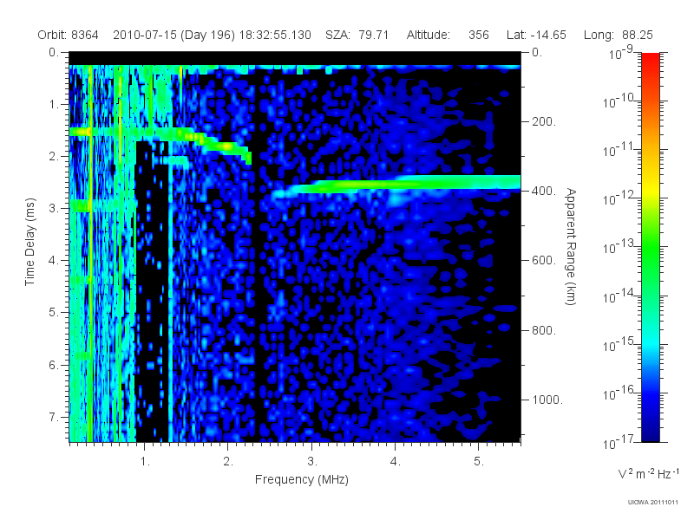
Task: Click the 10⁻¹¹ color scale label
Action: pyautogui.click(x=619, y=150)
